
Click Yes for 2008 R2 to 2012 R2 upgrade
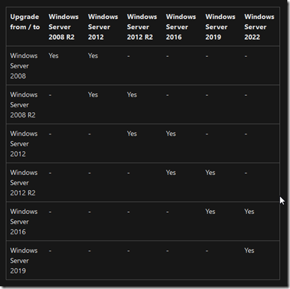pyautogui.click(x=132, y=95)
